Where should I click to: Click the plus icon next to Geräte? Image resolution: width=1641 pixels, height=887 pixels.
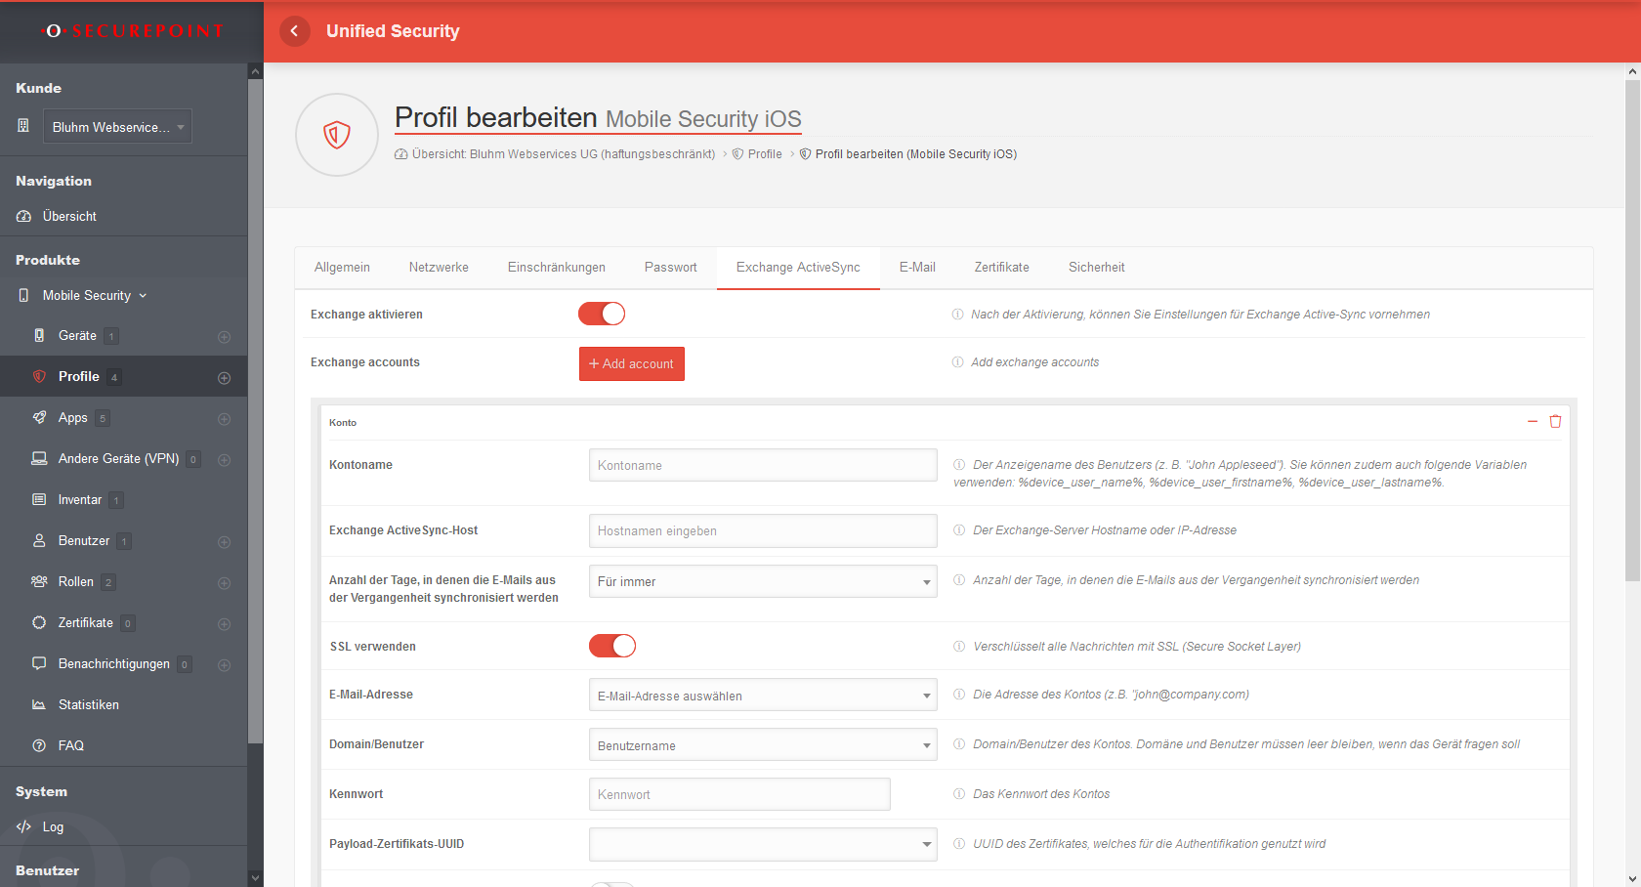click(224, 337)
